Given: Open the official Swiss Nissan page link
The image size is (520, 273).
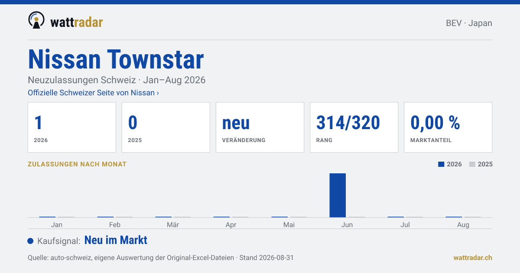Looking at the screenshot, I should [x=93, y=93].
